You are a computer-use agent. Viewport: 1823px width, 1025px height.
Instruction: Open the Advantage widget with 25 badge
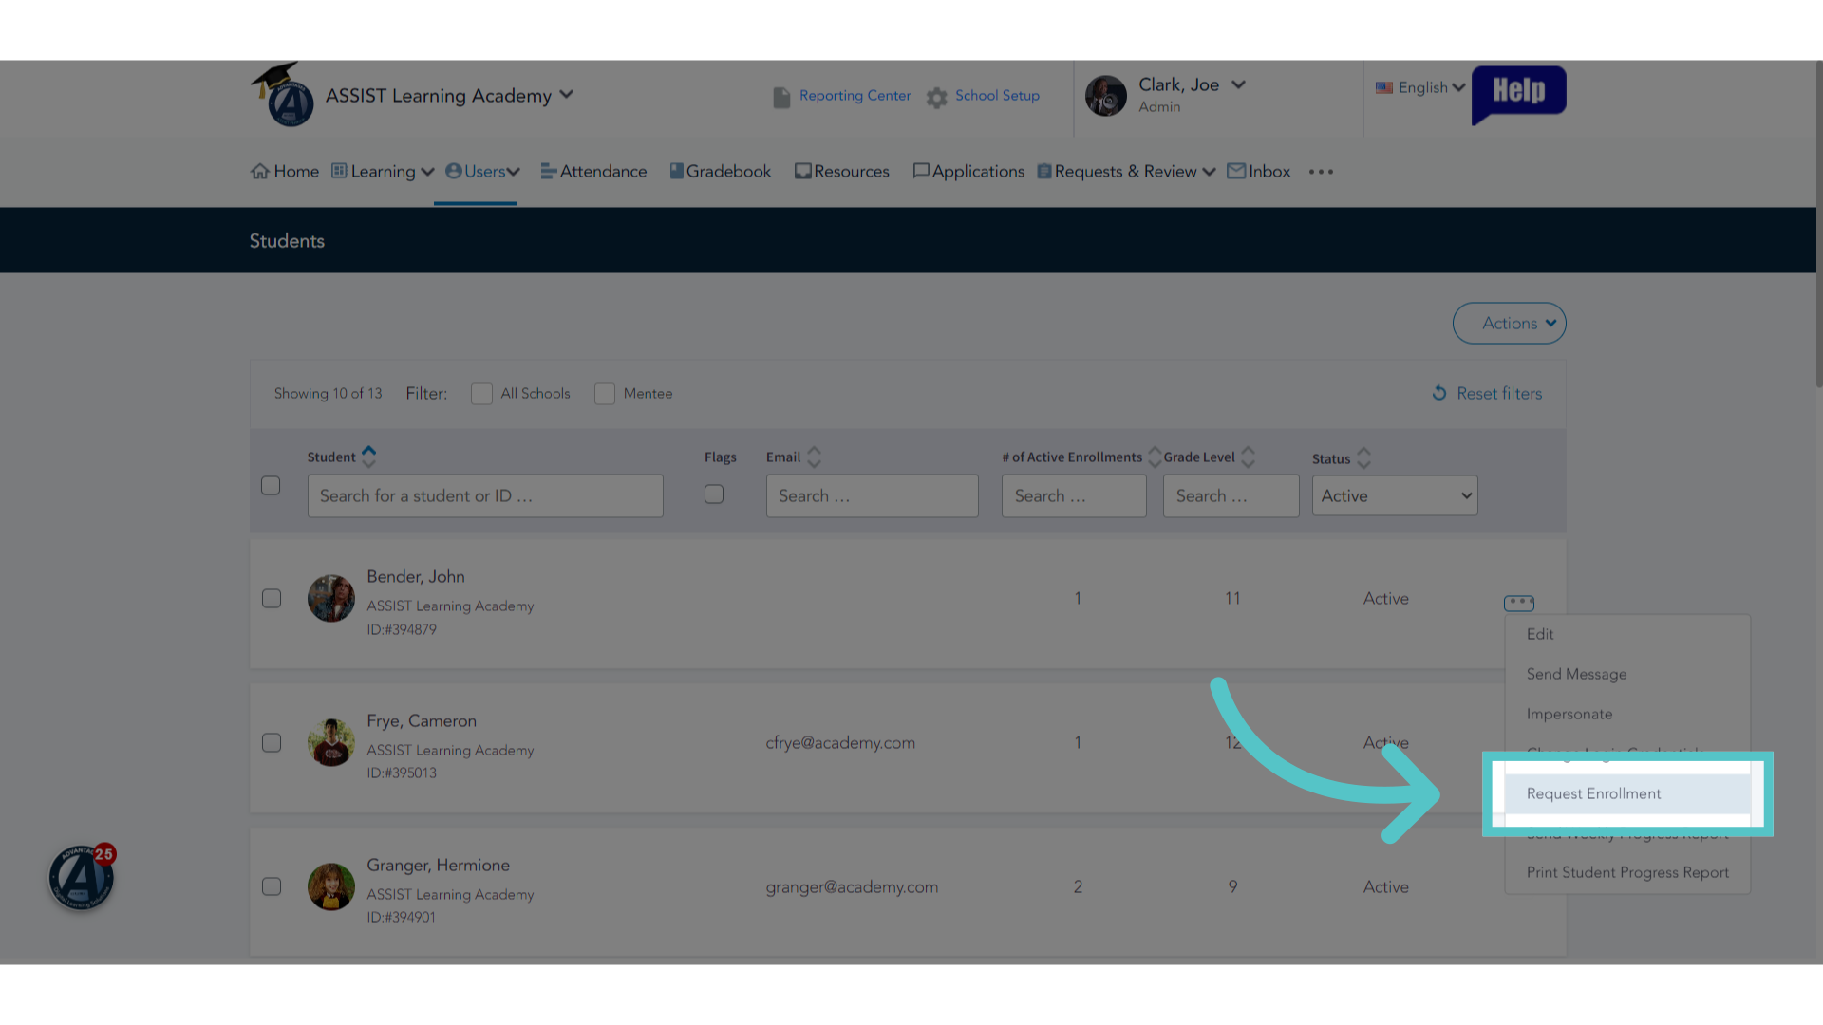(x=82, y=877)
